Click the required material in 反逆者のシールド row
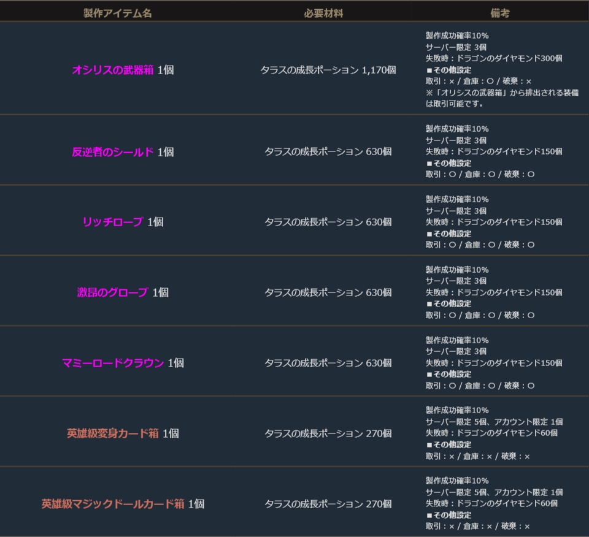This screenshot has height=537, width=589. click(328, 152)
